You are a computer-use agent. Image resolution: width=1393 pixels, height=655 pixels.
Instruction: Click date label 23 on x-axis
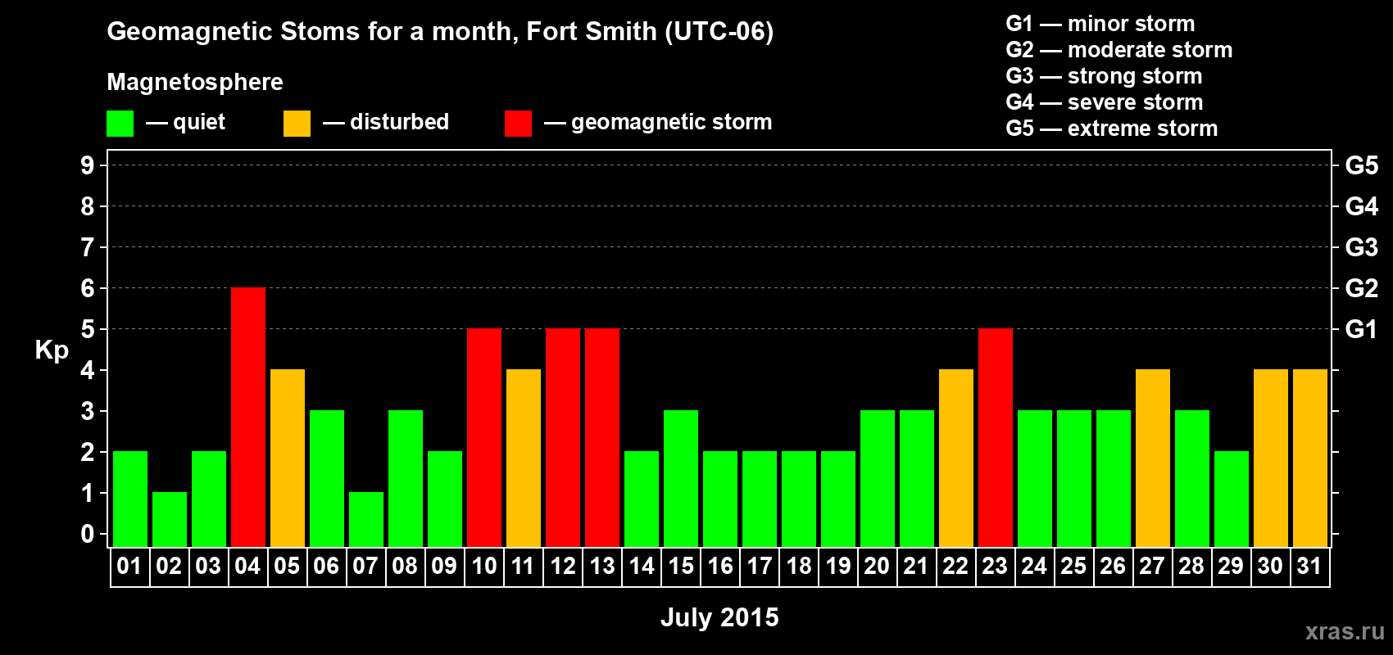click(995, 566)
